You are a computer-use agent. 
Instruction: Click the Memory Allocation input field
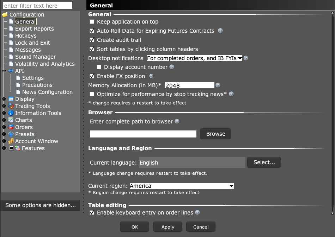(x=190, y=85)
